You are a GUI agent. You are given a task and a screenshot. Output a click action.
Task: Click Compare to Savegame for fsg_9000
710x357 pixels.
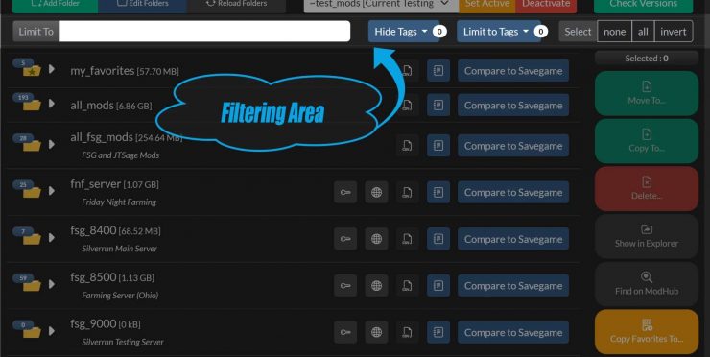click(513, 332)
